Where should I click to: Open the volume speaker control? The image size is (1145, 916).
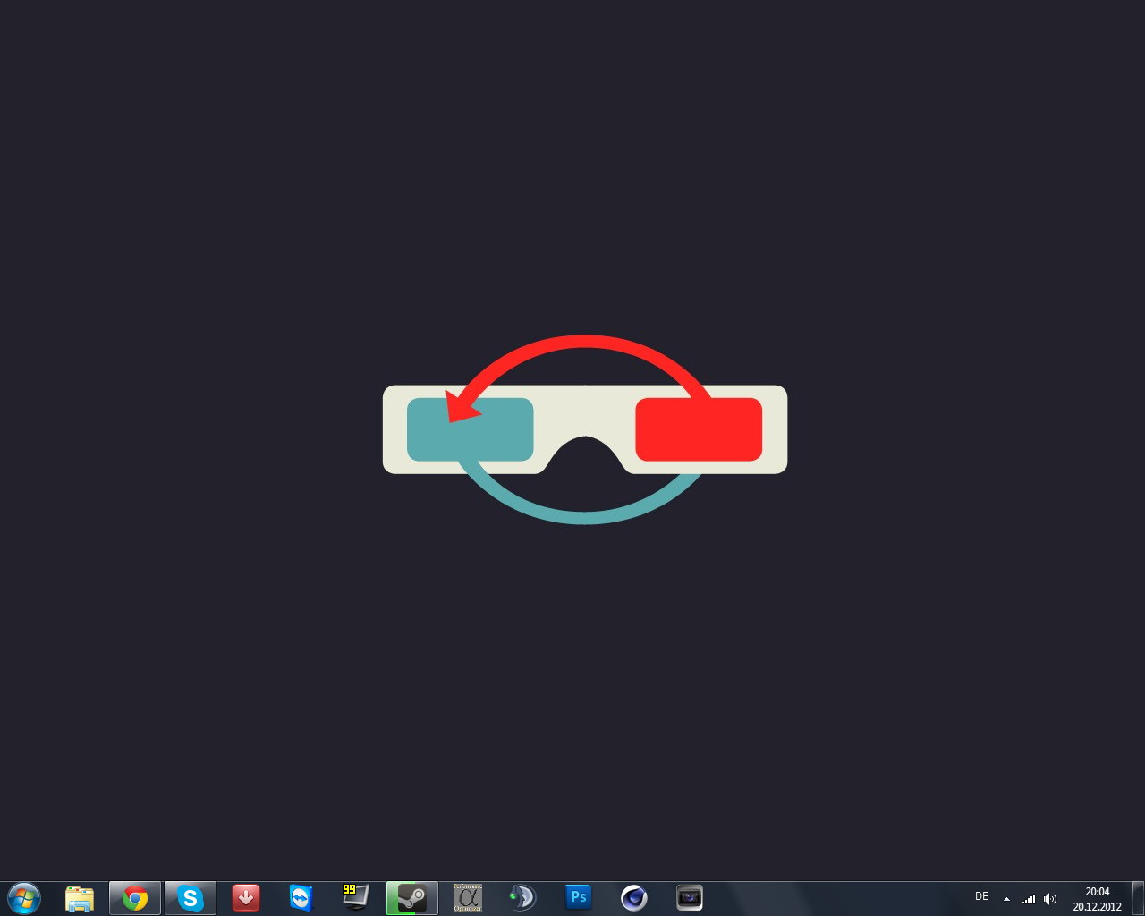click(1050, 899)
